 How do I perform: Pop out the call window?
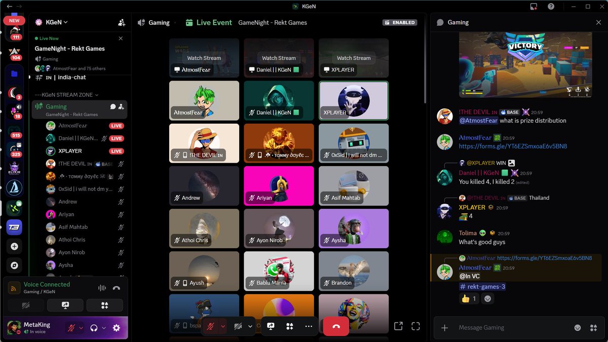pos(398,326)
